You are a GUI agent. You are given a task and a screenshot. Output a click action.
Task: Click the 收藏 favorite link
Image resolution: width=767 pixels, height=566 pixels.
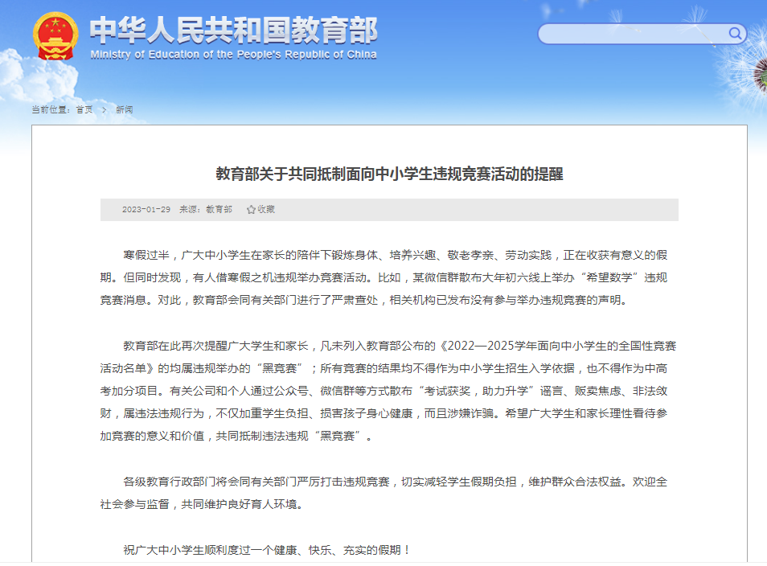(x=266, y=209)
